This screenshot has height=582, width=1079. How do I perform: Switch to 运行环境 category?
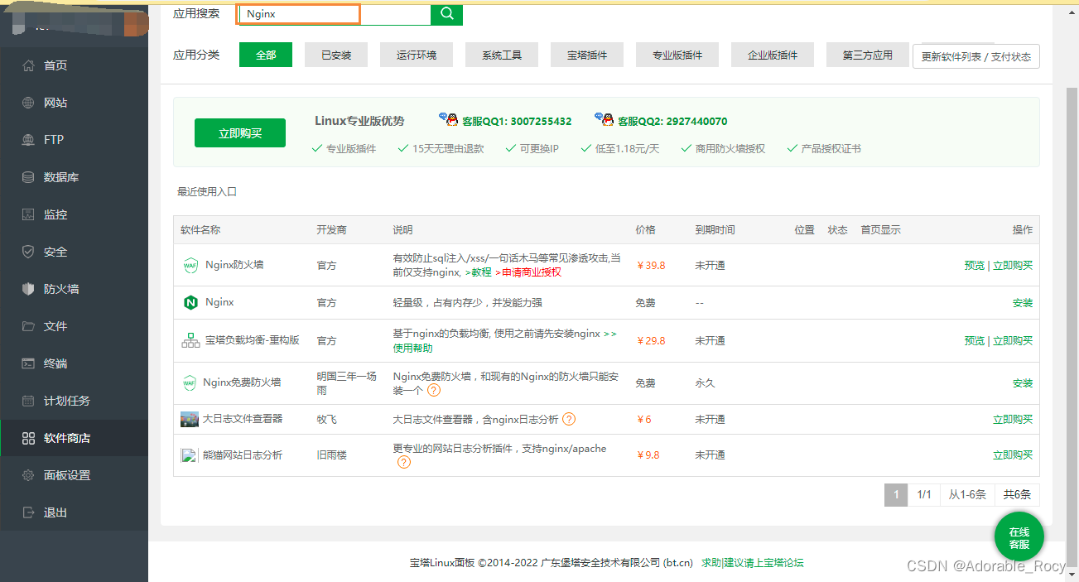[x=416, y=55]
